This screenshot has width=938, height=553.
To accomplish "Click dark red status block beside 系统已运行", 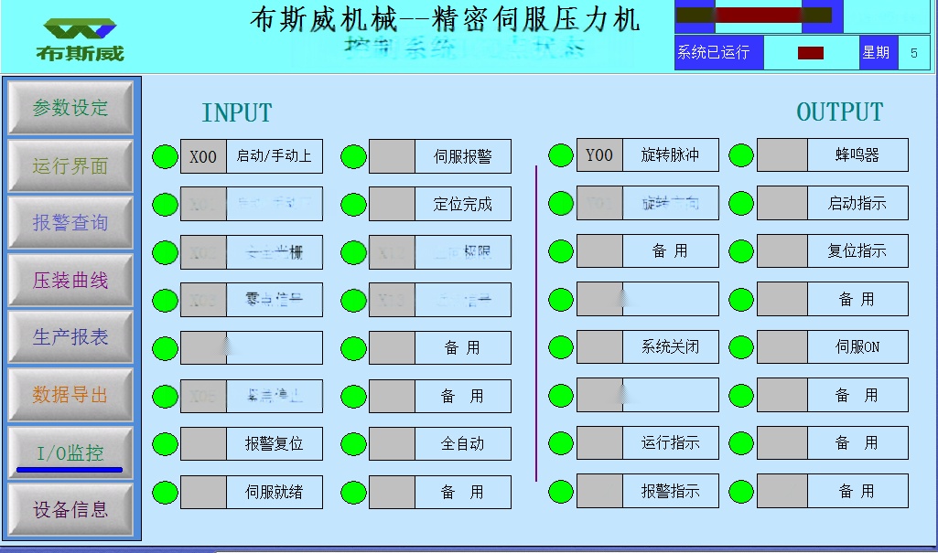I will (x=811, y=53).
